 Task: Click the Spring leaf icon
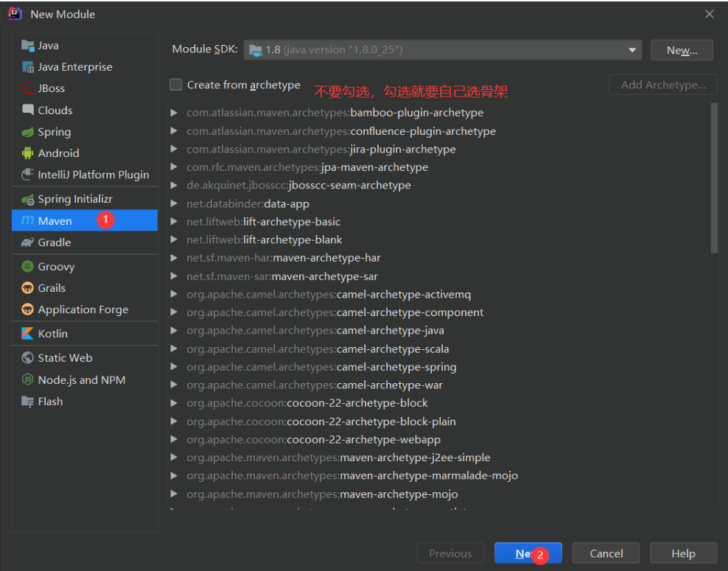(28, 132)
